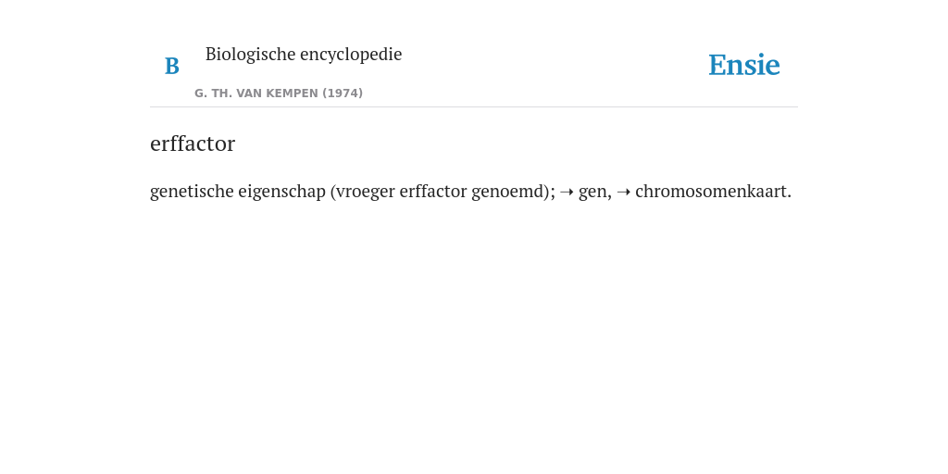Follow the gen cross-reference

click(x=595, y=192)
